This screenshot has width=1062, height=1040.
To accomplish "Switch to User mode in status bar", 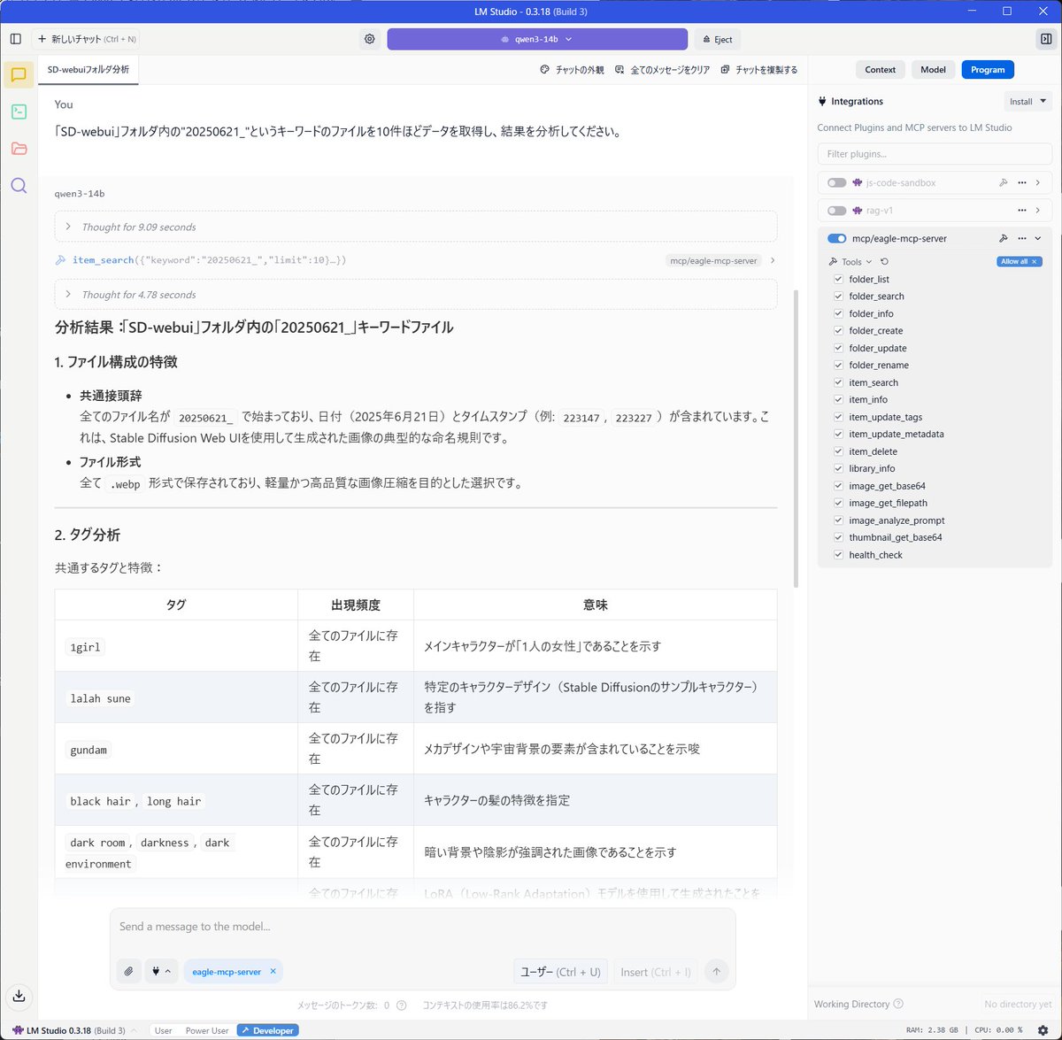I will coord(163,1030).
